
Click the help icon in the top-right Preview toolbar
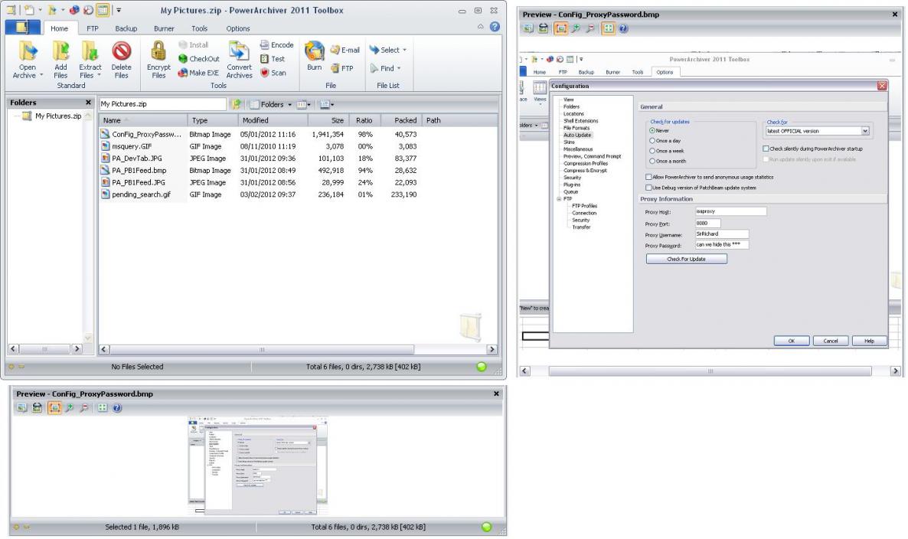tap(623, 28)
